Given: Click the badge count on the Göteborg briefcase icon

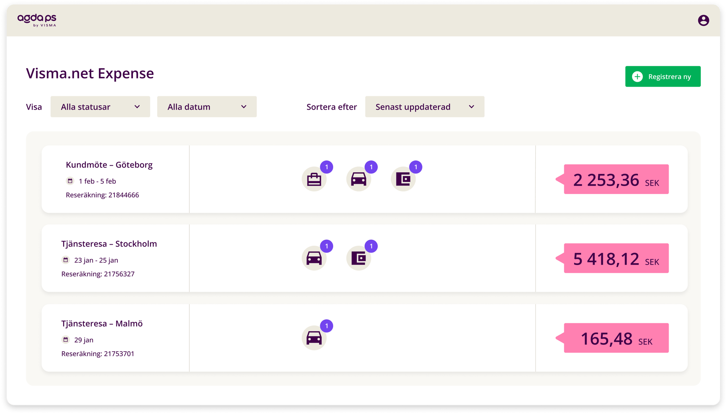Looking at the screenshot, I should (x=326, y=167).
